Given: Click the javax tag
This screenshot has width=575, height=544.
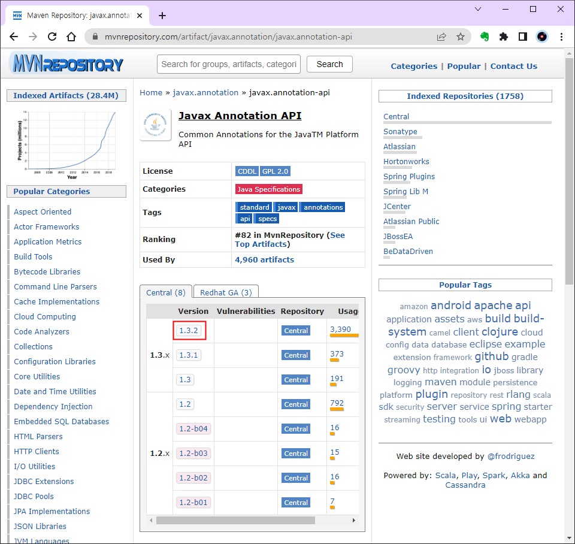Looking at the screenshot, I should [x=286, y=207].
